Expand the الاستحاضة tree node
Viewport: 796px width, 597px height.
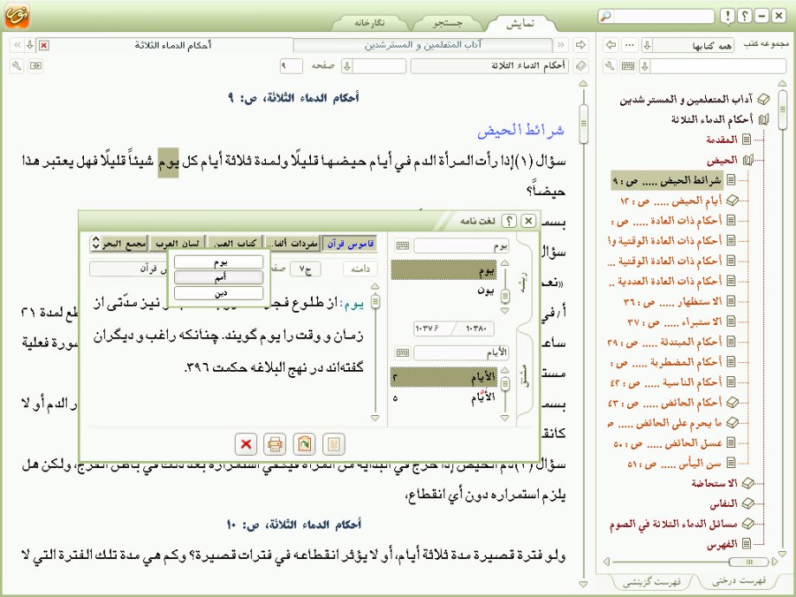pos(748,483)
